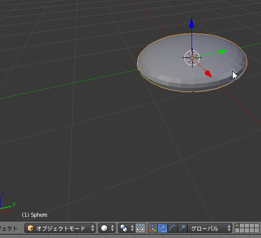Open the pivot point selector
261x238 pixels.
[127, 228]
